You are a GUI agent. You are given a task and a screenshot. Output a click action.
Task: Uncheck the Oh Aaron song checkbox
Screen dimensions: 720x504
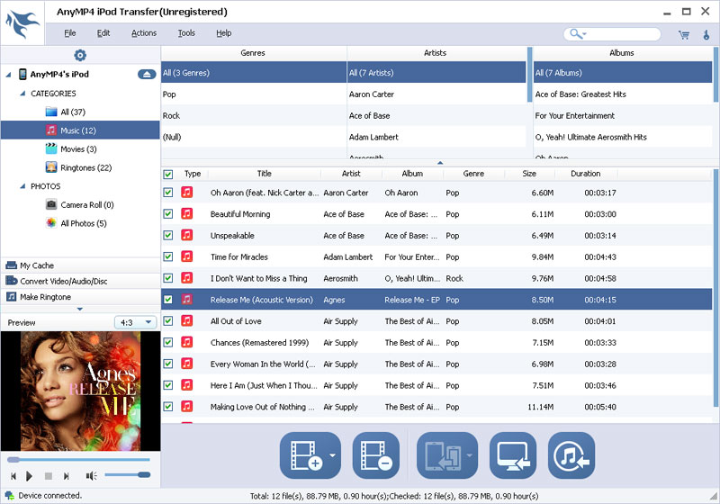tap(168, 193)
